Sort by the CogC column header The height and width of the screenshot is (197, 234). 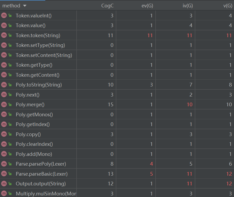(x=107, y=6)
